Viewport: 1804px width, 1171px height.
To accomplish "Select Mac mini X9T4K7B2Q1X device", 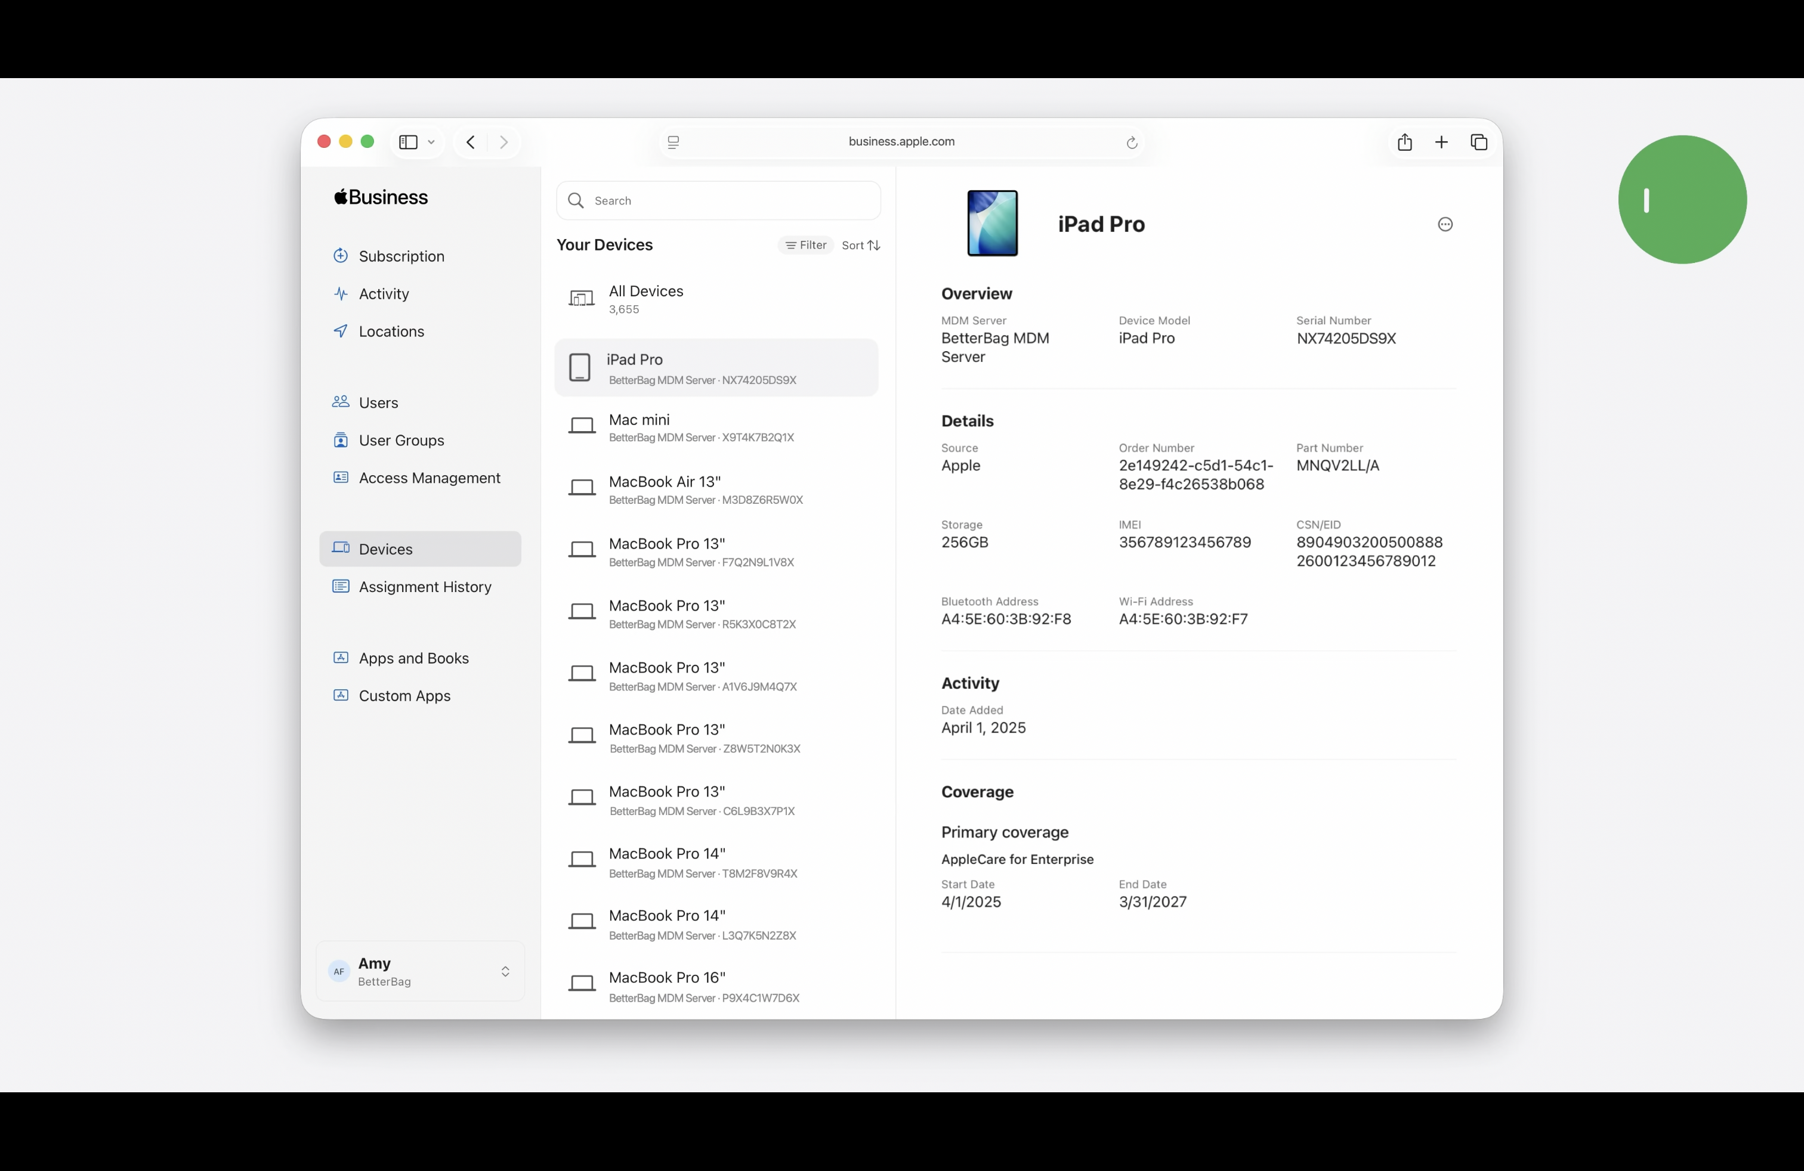I will pyautogui.click(x=716, y=427).
